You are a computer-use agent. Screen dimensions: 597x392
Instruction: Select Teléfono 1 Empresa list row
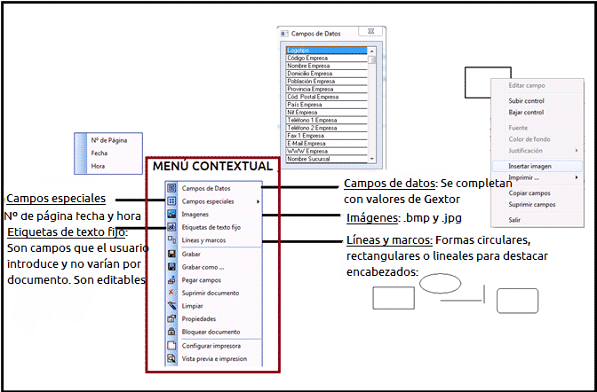[x=327, y=120]
